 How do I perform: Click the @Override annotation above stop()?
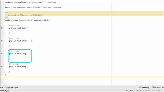pyautogui.click(x=14, y=64)
